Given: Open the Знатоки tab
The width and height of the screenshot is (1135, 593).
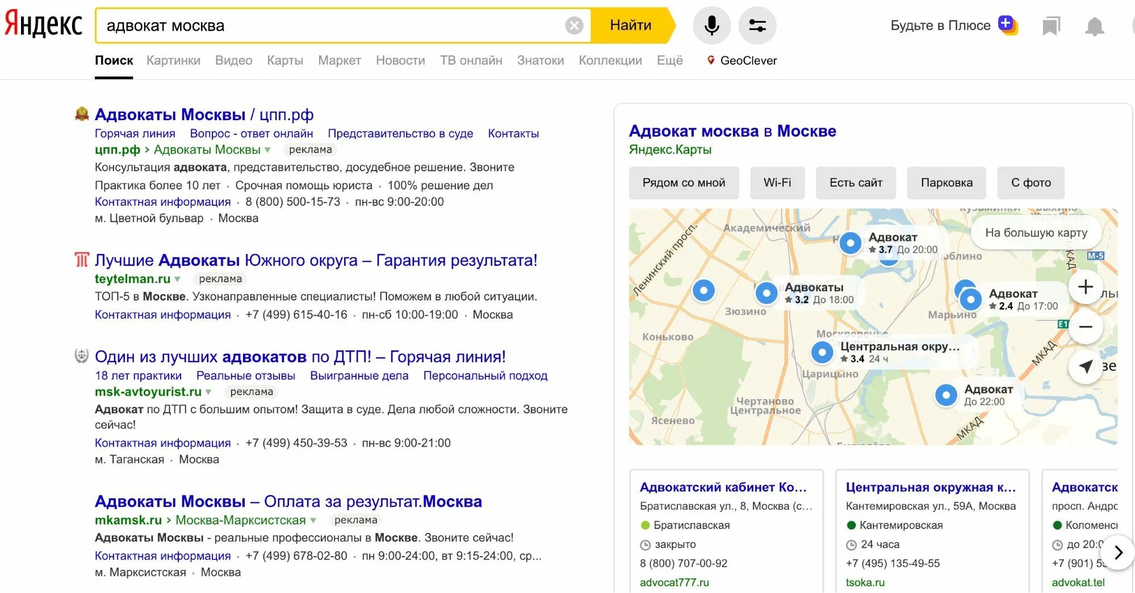Looking at the screenshot, I should 541,60.
